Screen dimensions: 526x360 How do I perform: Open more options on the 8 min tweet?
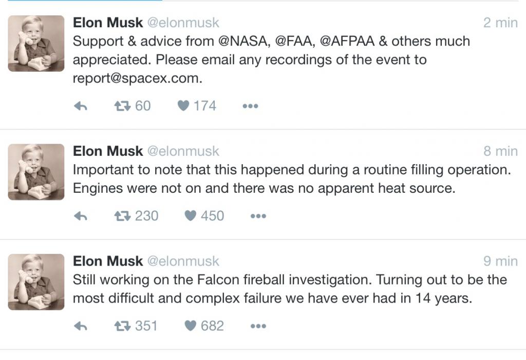coord(258,216)
